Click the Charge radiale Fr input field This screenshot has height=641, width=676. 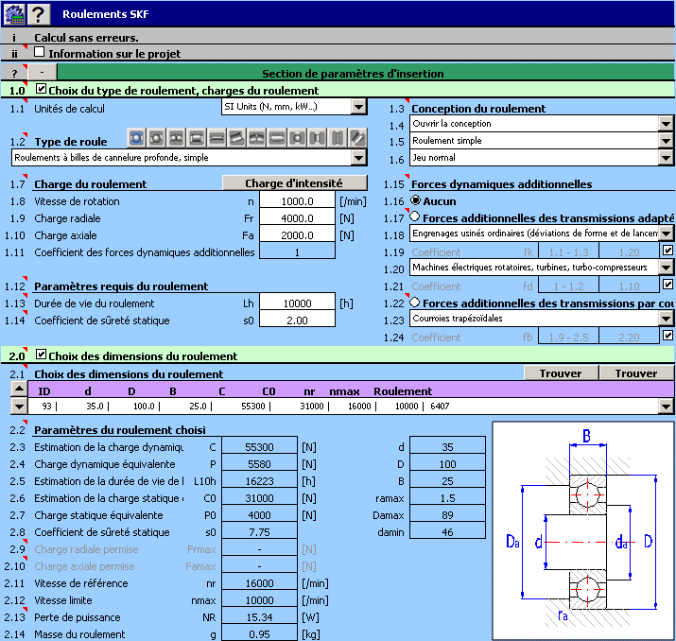tap(297, 218)
